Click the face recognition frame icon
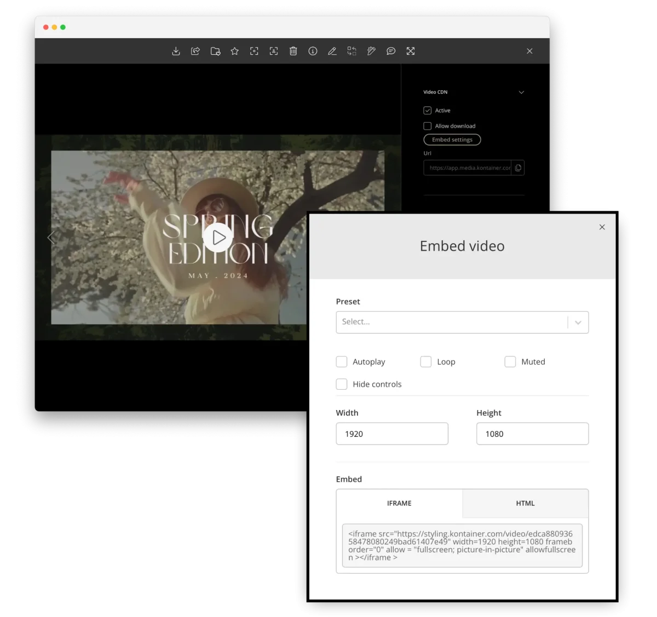This screenshot has width=657, height=617. click(274, 51)
